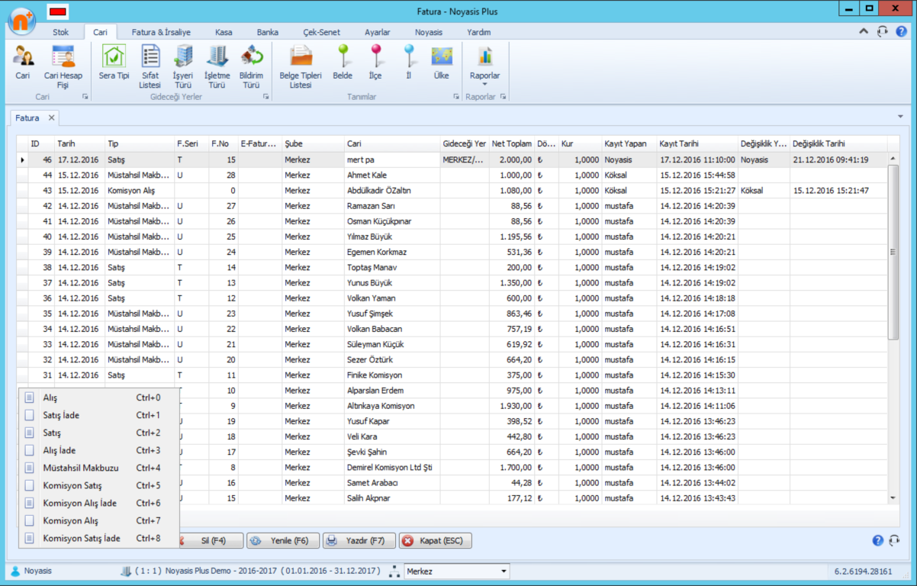Choose Komisyon Alış İade menu entry

coord(99,503)
